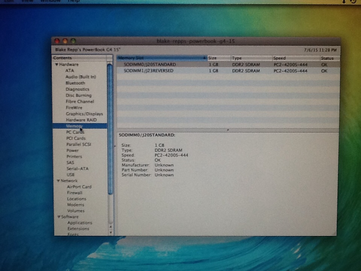The height and width of the screenshot is (271, 361).
Task: Open the Bluetooth hardware entry
Action: [x=75, y=83]
